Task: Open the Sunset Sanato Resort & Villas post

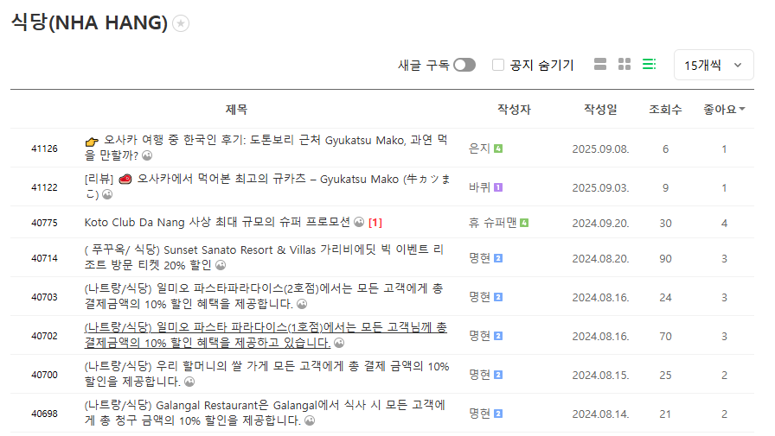Action: [x=264, y=257]
